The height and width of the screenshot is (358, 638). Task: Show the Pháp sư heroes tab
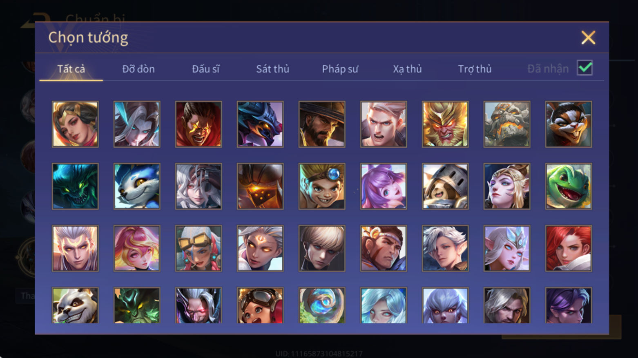point(340,69)
